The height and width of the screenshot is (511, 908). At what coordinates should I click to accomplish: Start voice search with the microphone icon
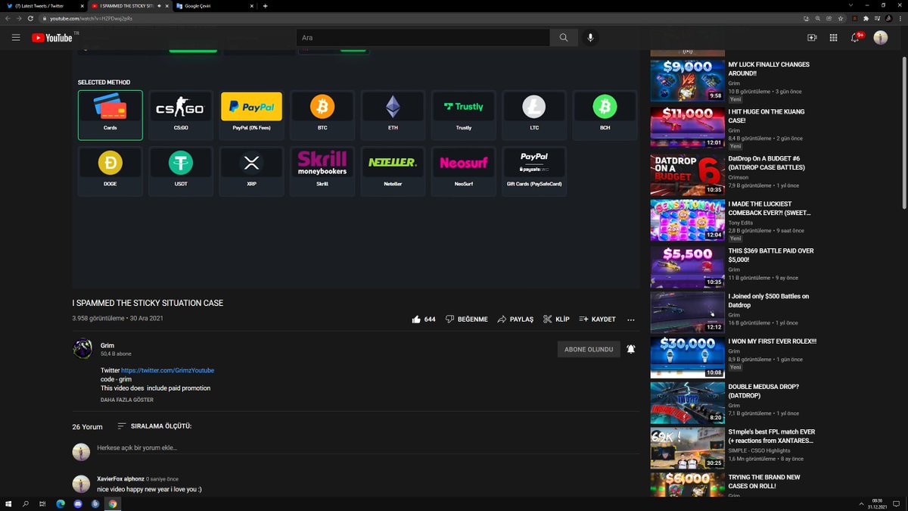[x=591, y=38]
